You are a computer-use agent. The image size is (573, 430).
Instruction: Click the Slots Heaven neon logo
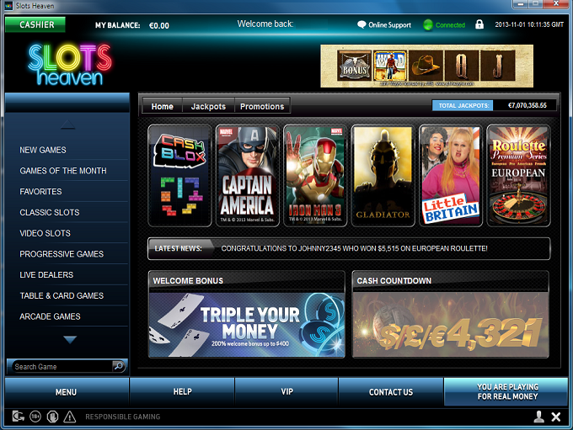(70, 65)
